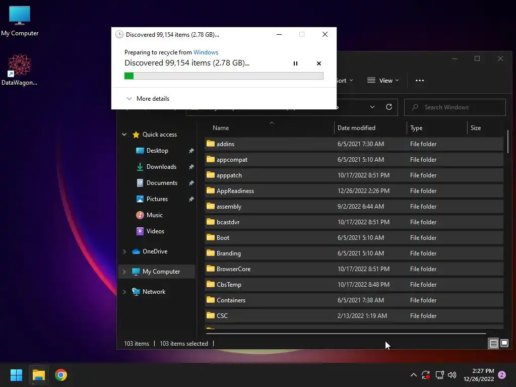Image resolution: width=516 pixels, height=387 pixels.
Task: Open network status tray icon
Action: (439, 375)
